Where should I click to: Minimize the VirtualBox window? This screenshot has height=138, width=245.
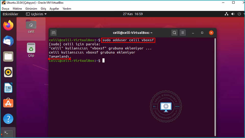coord(223,3)
